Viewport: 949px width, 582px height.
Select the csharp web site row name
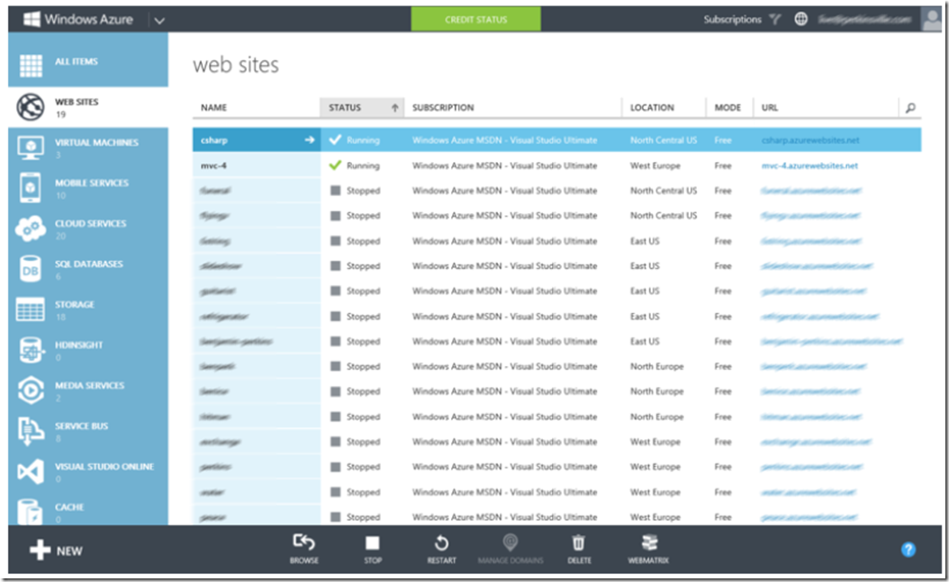[x=214, y=140]
